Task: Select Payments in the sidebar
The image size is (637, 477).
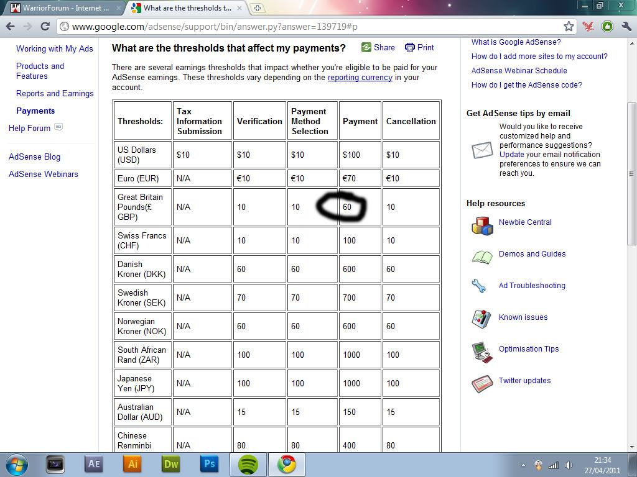Action: tap(35, 111)
